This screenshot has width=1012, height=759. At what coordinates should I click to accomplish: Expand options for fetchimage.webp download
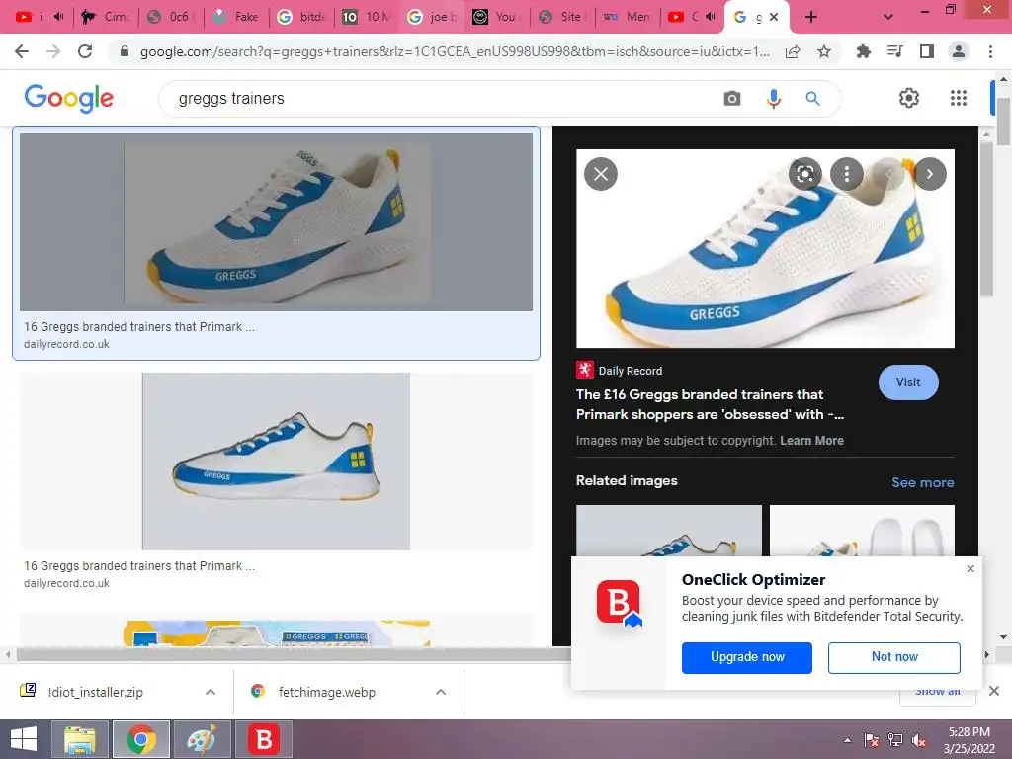(441, 692)
